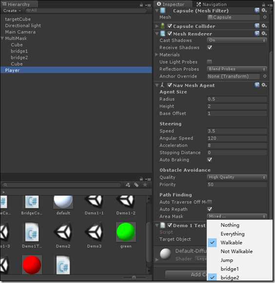
Task: Select the BridgeCo script asset
Action: 32,205
